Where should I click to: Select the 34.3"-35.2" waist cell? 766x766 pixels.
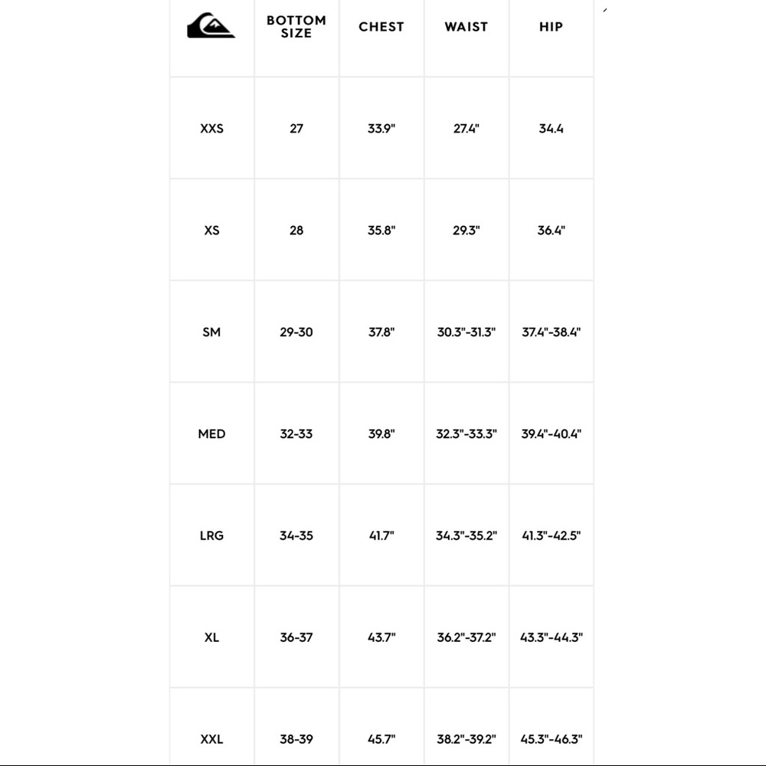point(466,535)
